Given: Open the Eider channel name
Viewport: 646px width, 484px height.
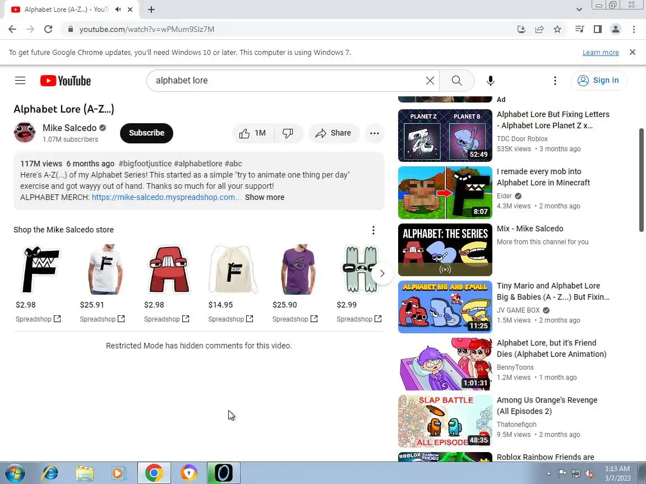Looking at the screenshot, I should click(x=504, y=196).
